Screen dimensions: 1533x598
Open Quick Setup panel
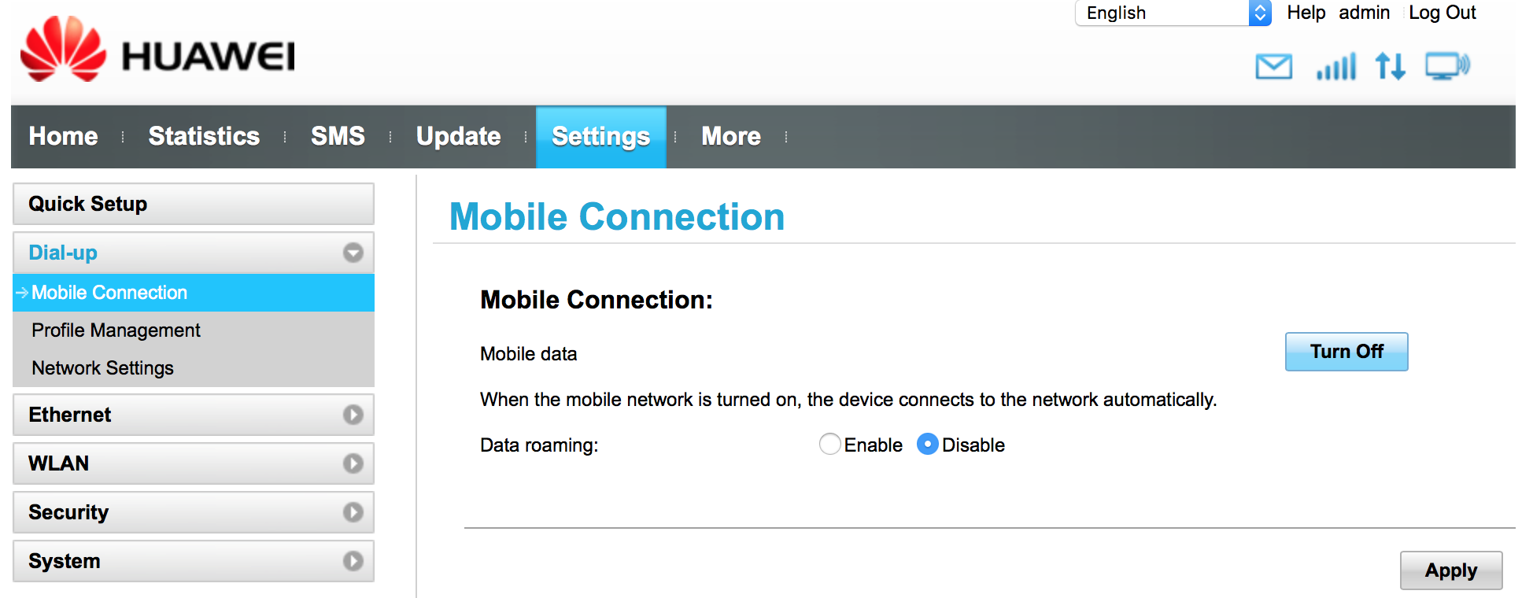pyautogui.click(x=194, y=204)
